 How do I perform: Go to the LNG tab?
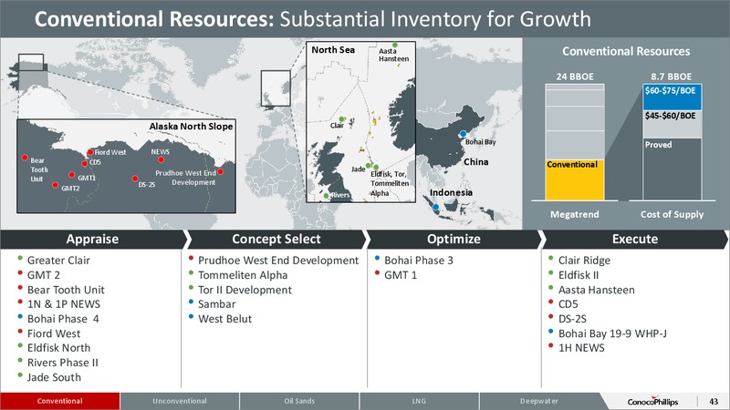pos(419,401)
